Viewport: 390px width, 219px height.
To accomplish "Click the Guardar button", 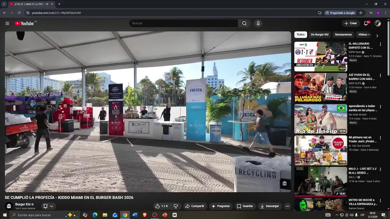I will [245, 206].
